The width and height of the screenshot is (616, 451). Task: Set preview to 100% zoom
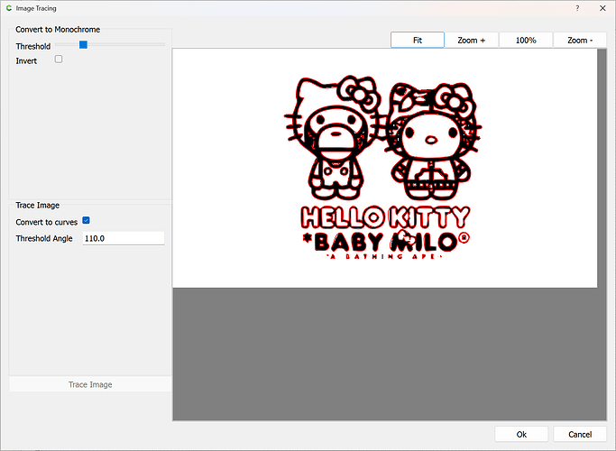[x=526, y=40]
